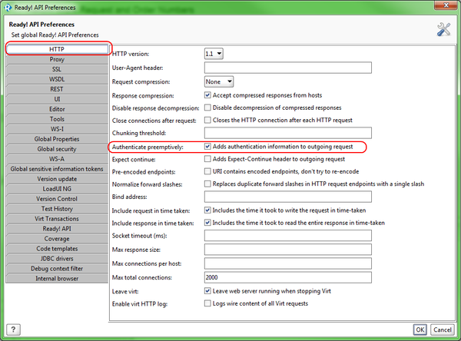
Task: Expand the Request compression dropdown
Action: 219,81
